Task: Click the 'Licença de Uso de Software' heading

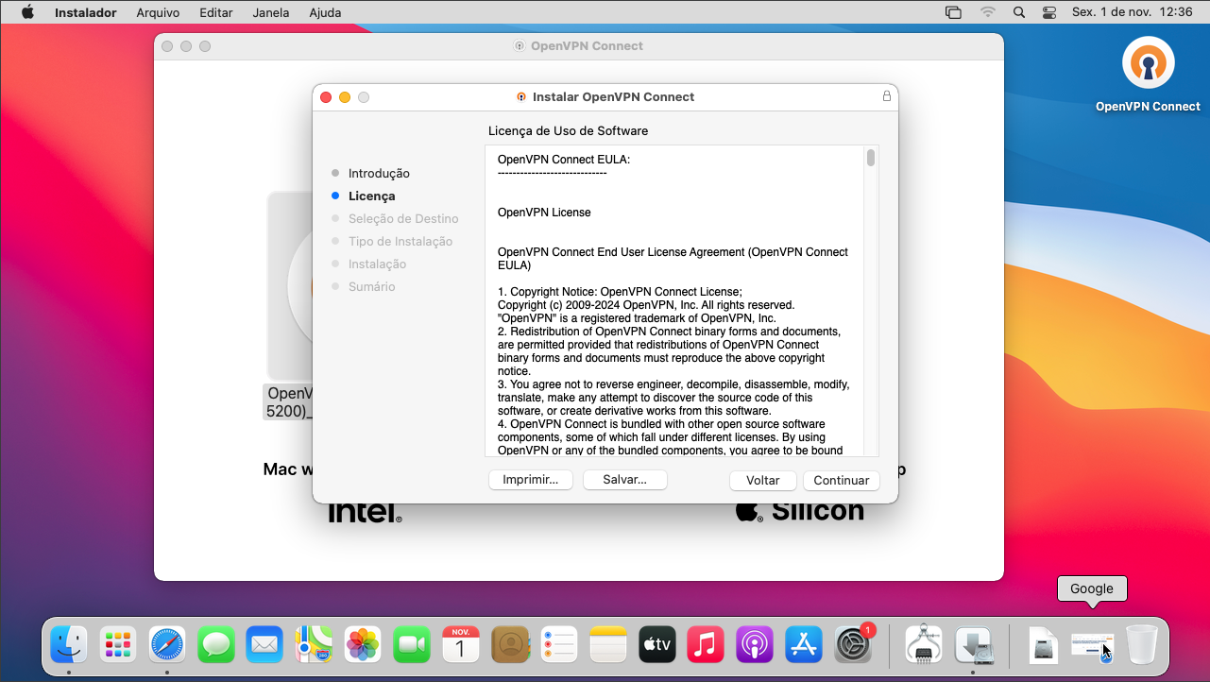Action: click(x=568, y=131)
